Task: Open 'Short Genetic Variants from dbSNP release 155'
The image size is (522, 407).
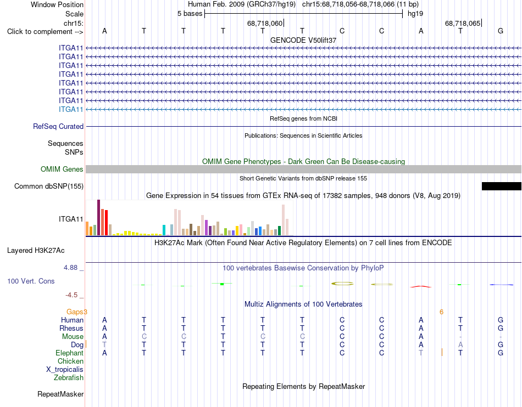Action: point(303,178)
